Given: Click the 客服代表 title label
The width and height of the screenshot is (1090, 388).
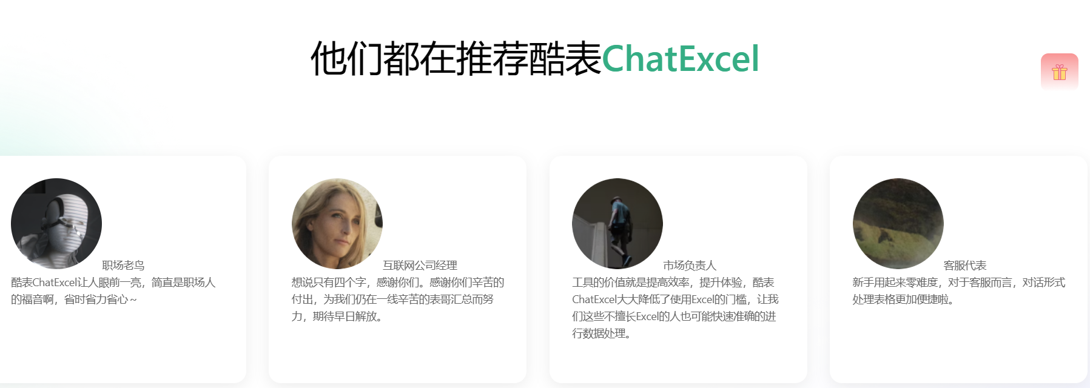Looking at the screenshot, I should 965,266.
